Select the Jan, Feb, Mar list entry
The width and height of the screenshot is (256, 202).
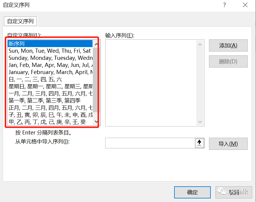50,65
